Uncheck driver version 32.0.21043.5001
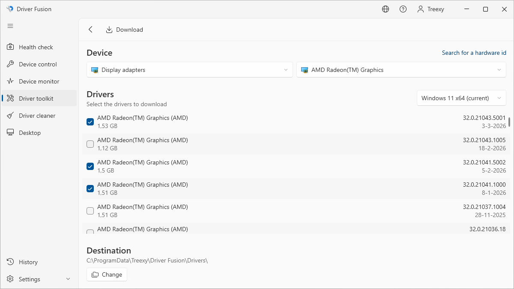The image size is (514, 289). point(90,122)
